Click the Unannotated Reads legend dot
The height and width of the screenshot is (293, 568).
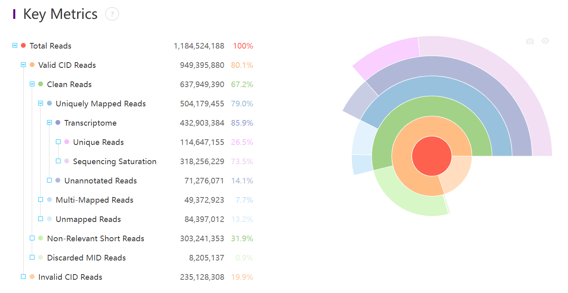tap(58, 180)
